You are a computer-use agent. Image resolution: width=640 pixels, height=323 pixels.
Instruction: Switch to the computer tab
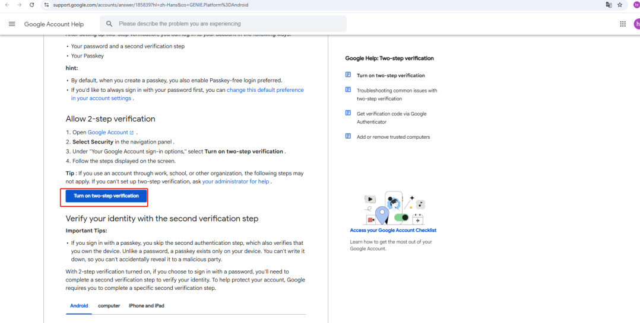[x=109, y=305]
